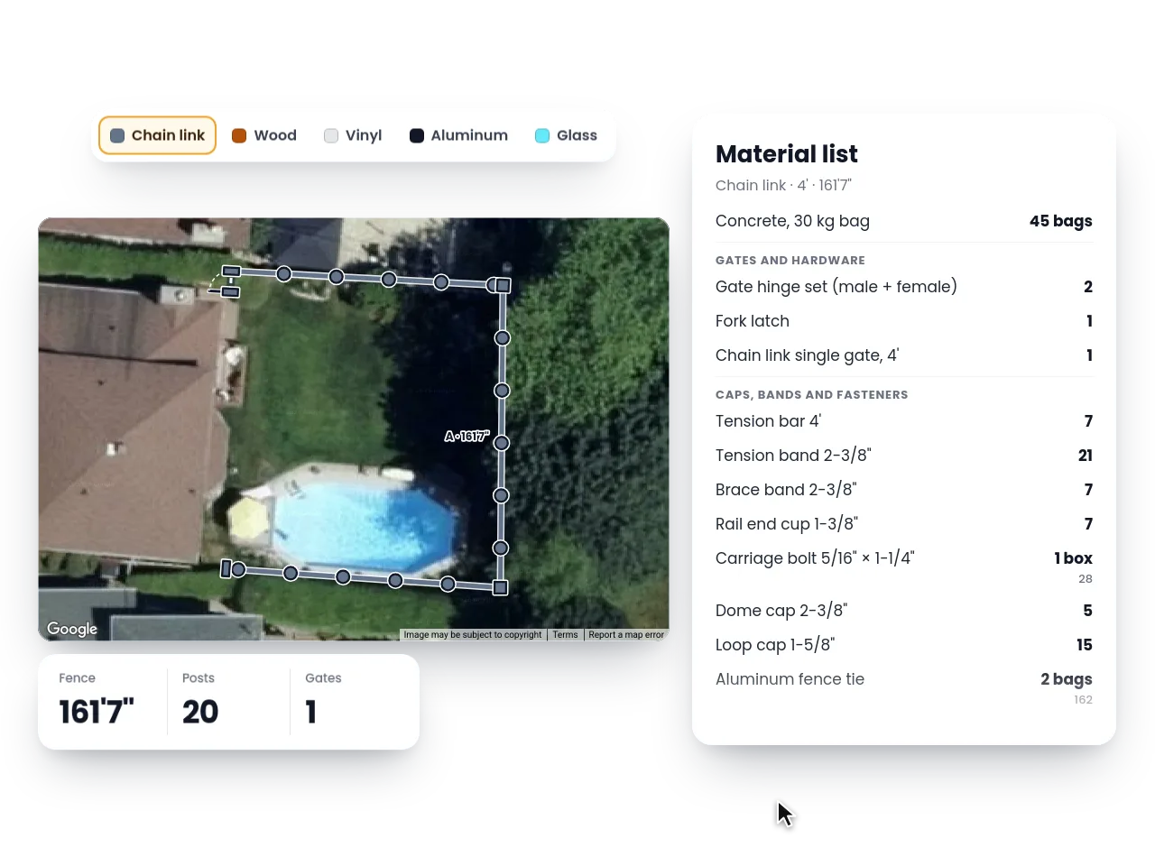Viewport: 1155px width, 866px height.
Task: Select the Rail end cup 1-3/8" item
Action: [x=904, y=524]
